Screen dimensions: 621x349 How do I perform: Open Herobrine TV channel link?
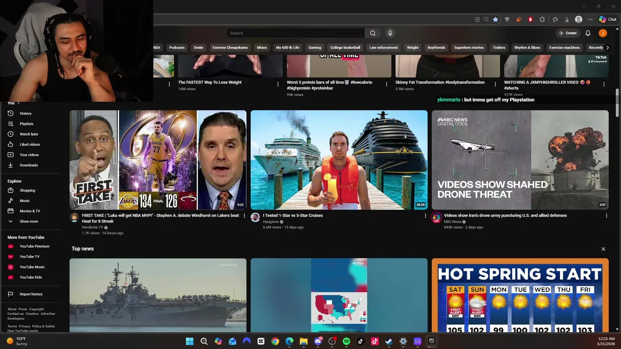(92, 227)
